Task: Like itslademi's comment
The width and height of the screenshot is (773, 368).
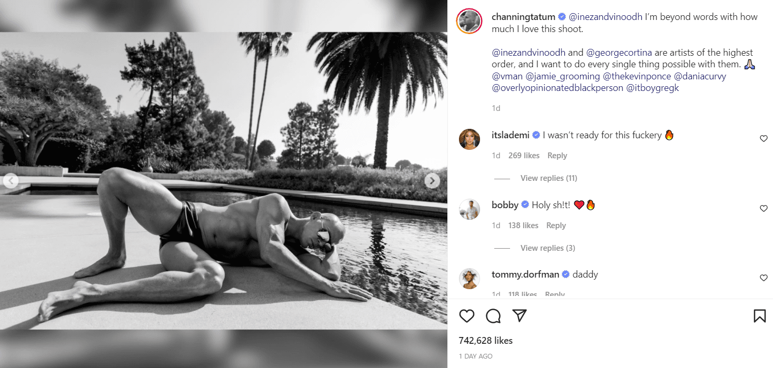Action: click(764, 139)
